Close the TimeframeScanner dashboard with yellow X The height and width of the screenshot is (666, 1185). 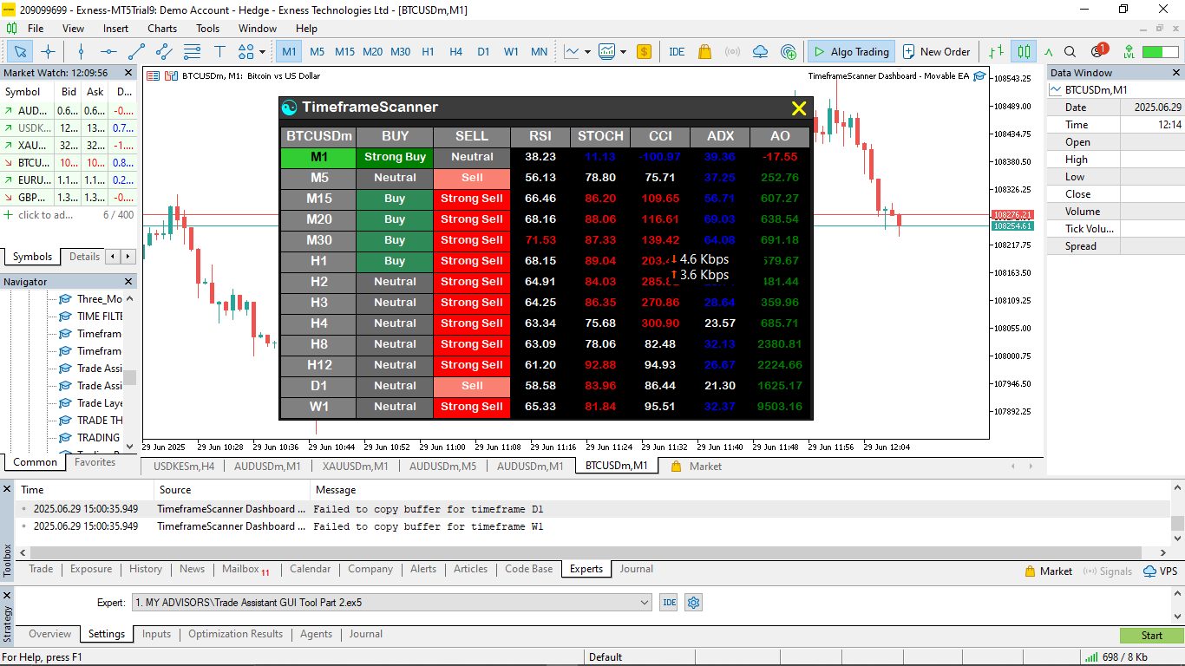pyautogui.click(x=798, y=108)
